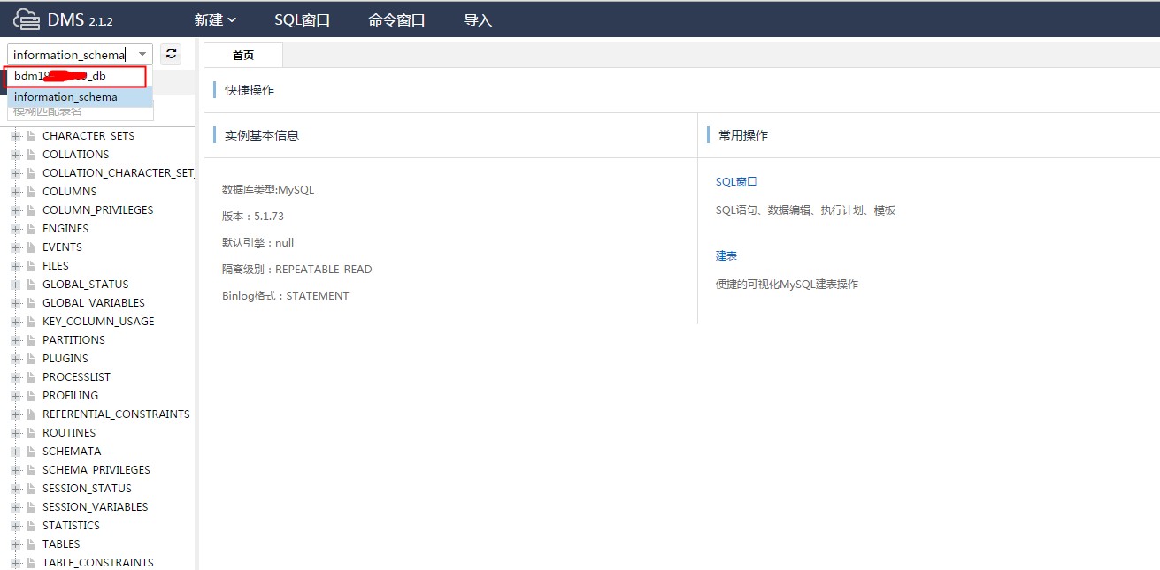The width and height of the screenshot is (1160, 570).
Task: Click the table icon beside SCHEMATA
Action: pyautogui.click(x=30, y=452)
